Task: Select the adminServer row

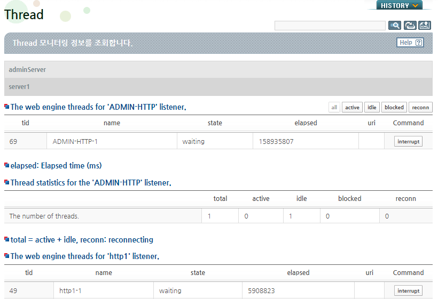Action: [x=218, y=70]
